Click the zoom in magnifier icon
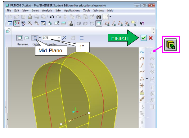Viewport: 189px width, 138px height. coord(30,23)
